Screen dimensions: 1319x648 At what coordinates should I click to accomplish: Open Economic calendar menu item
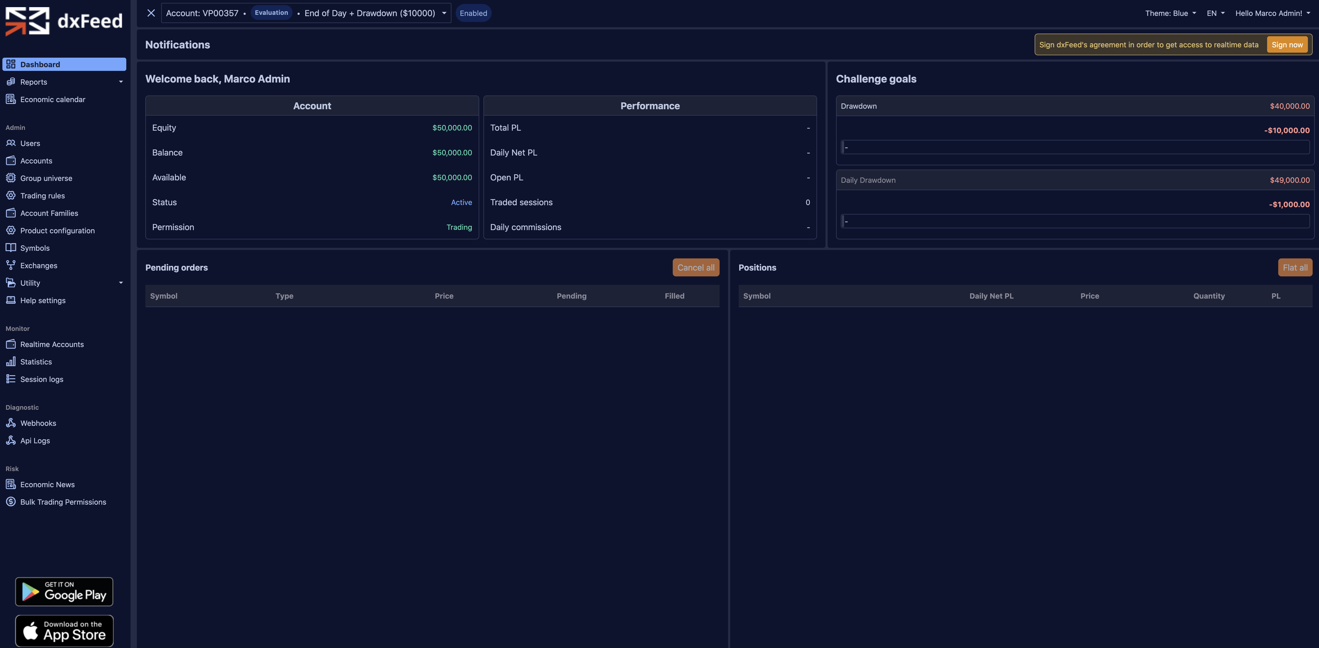[x=53, y=99]
